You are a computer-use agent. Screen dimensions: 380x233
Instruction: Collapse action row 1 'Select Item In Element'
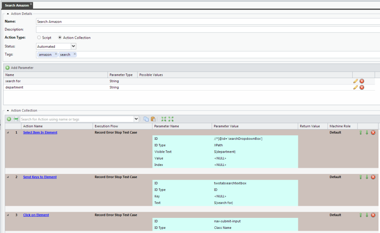click(x=8, y=133)
